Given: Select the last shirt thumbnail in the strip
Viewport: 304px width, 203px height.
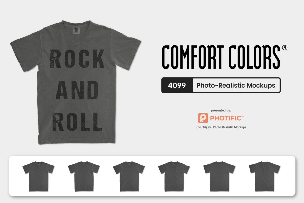Looking at the screenshot, I should point(264,176).
